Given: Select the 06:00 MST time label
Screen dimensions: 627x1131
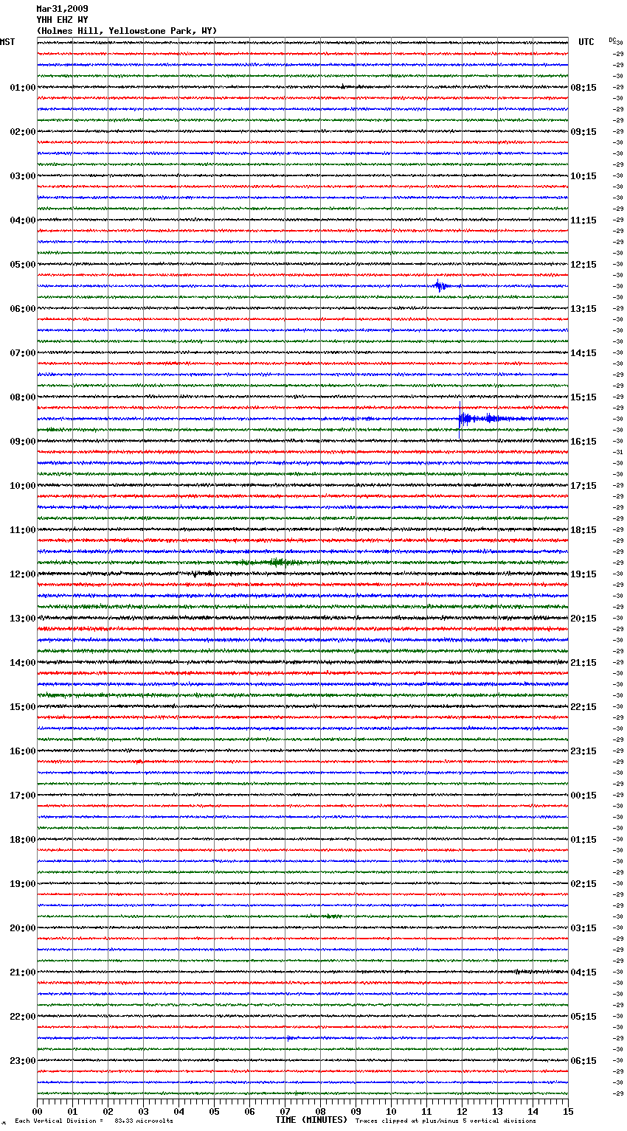Looking at the screenshot, I should 23,309.
